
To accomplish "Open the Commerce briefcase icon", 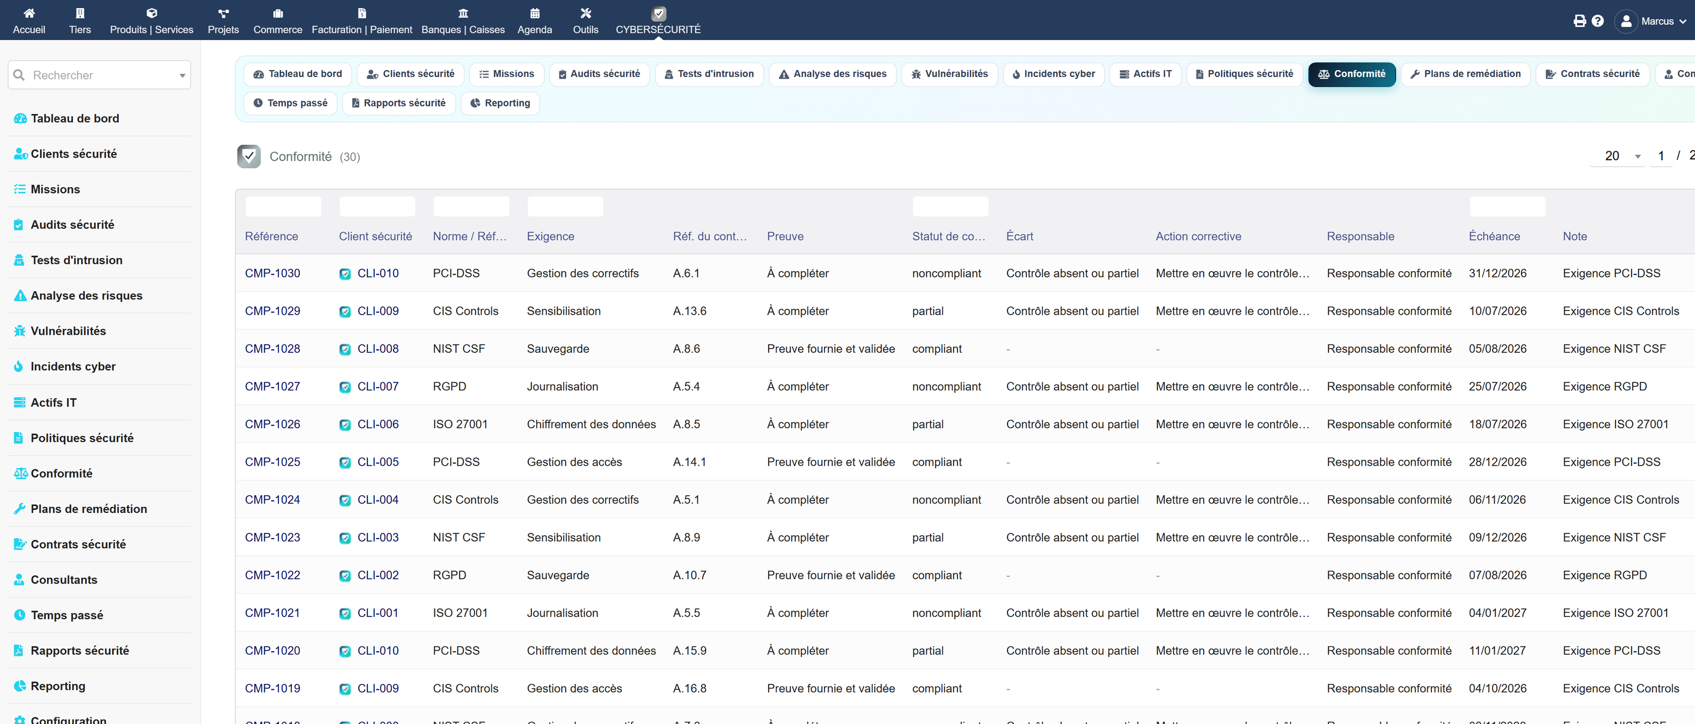I will [278, 13].
